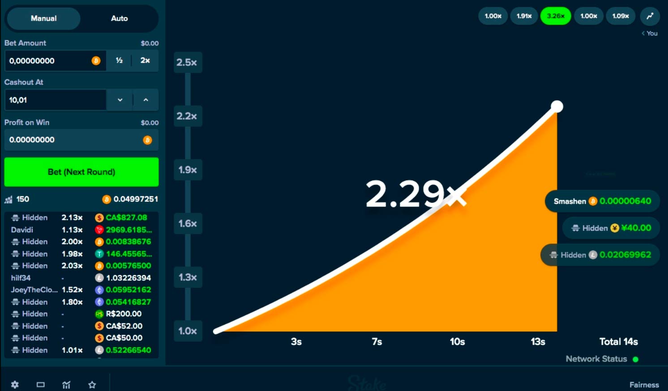Viewport: 668px width, 391px height.
Task: Decrease Cashout At with the down chevron
Action: (x=120, y=100)
